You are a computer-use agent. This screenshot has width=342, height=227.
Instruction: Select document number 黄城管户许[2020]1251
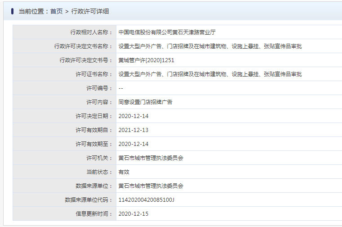(x=147, y=60)
